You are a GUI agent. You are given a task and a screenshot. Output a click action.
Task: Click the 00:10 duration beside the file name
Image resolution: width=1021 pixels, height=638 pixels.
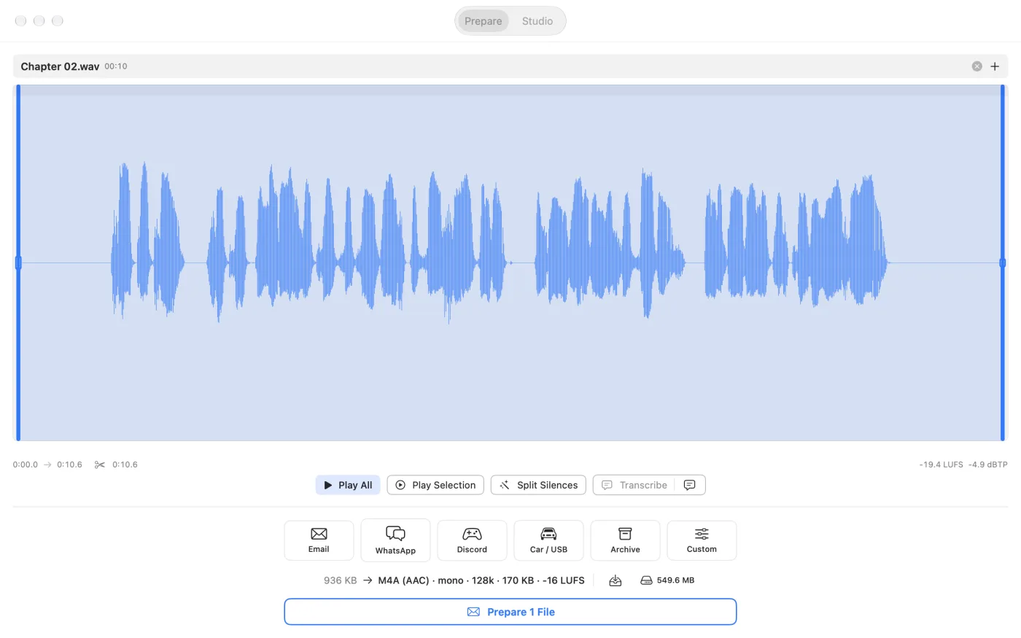coord(116,66)
